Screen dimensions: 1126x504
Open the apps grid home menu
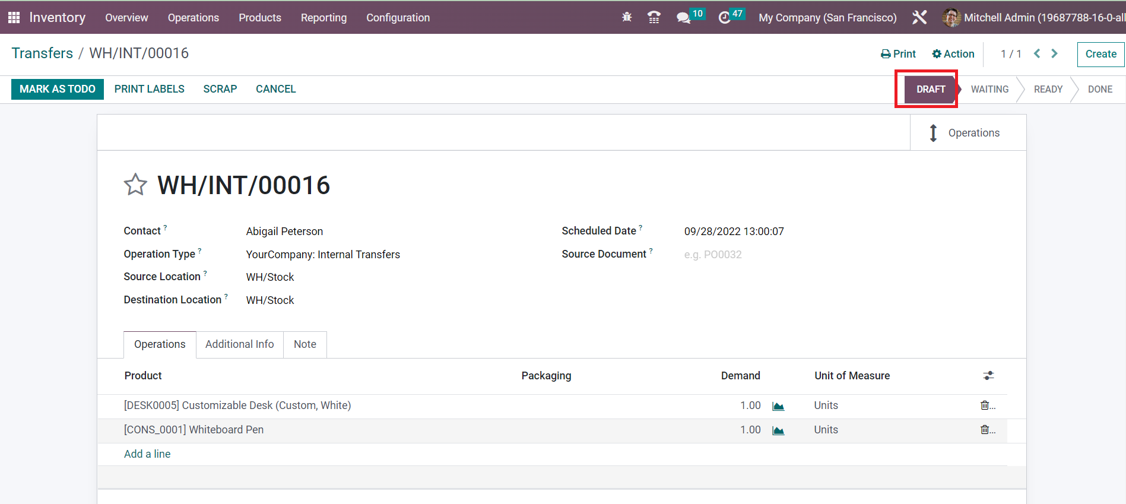click(14, 17)
